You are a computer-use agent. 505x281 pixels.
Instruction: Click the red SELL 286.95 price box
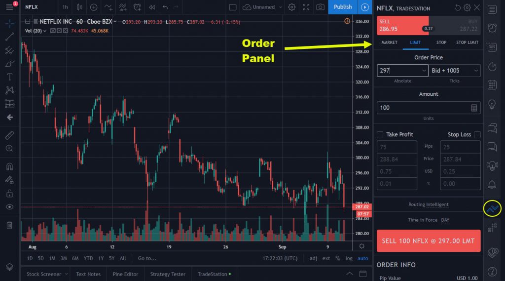402,26
